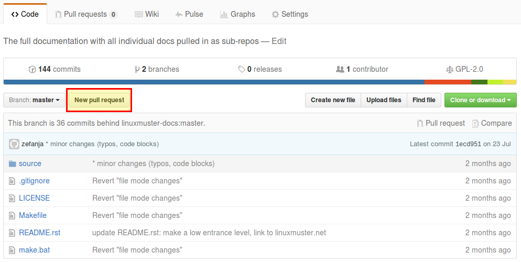The width and height of the screenshot is (521, 262).
Task: Click the Code angle brackets icon
Action: (15, 14)
